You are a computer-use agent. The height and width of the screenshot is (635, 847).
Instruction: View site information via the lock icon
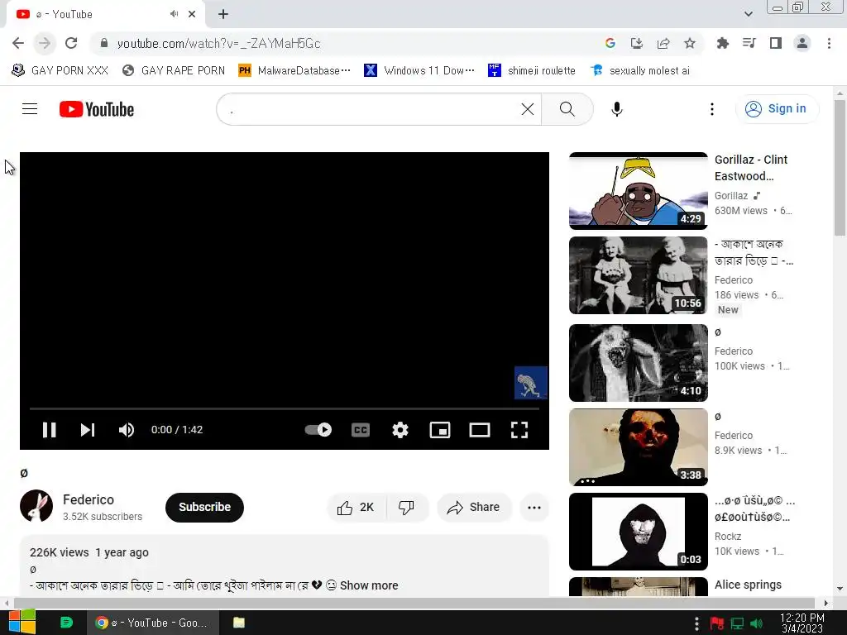pyautogui.click(x=104, y=43)
